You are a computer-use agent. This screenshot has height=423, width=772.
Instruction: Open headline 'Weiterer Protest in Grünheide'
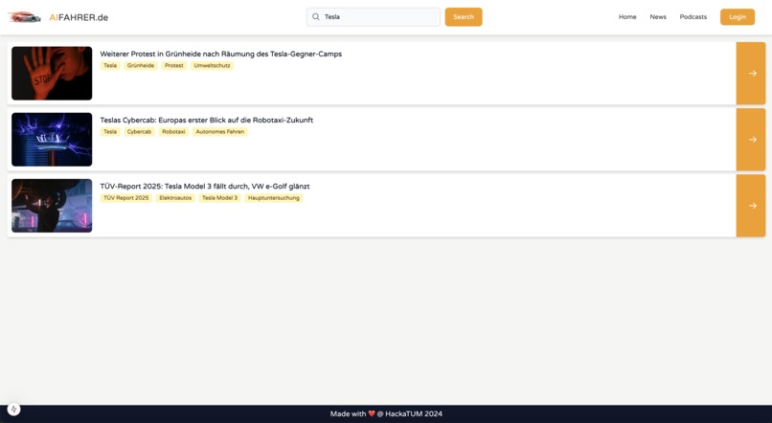[220, 54]
